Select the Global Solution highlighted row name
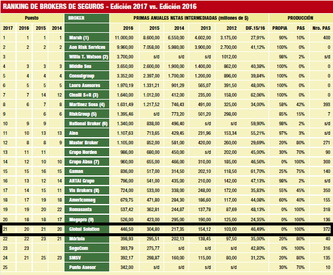 pos(84,229)
